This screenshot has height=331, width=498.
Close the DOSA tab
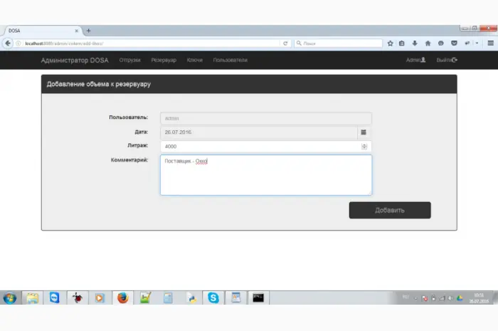click(x=77, y=31)
